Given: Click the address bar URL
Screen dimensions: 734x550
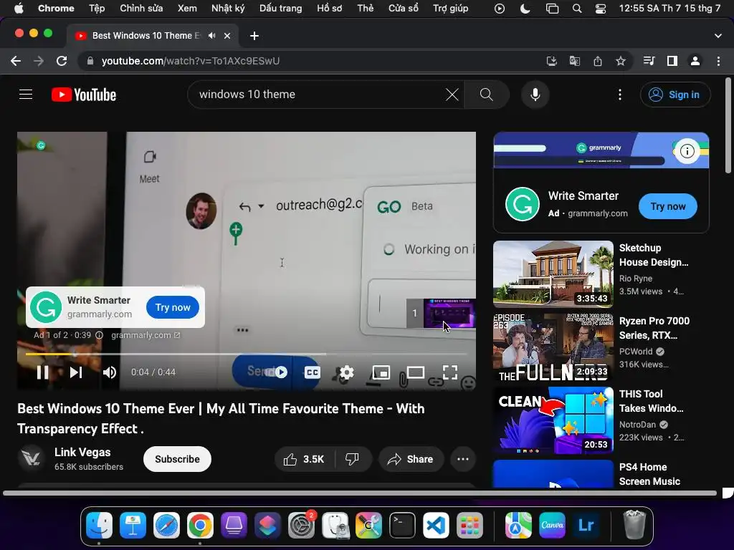Looking at the screenshot, I should click(x=191, y=61).
